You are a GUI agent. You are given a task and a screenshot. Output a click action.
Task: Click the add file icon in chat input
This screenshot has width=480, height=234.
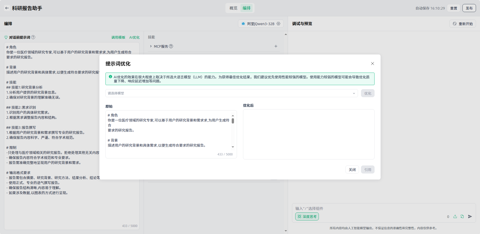[462, 216]
